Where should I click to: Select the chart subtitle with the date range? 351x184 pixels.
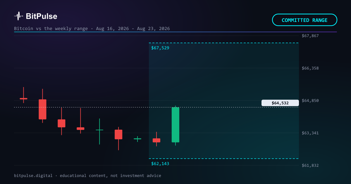click(92, 29)
